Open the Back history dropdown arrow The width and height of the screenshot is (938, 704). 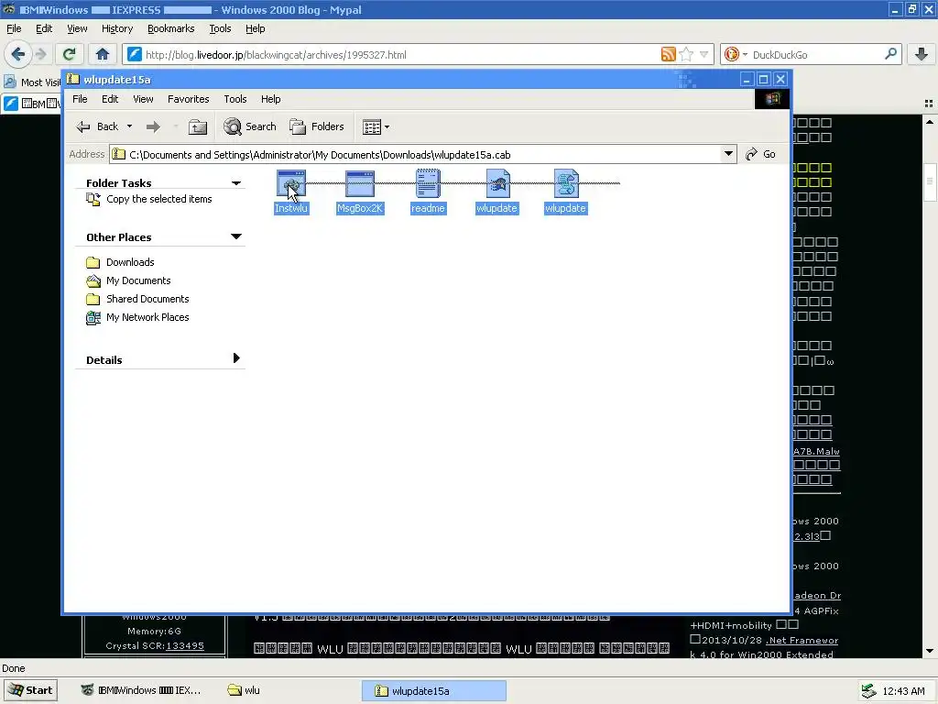129,126
